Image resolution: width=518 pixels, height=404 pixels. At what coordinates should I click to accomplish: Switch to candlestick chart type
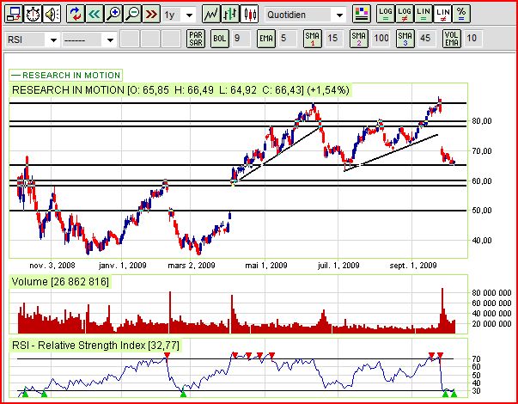point(249,15)
